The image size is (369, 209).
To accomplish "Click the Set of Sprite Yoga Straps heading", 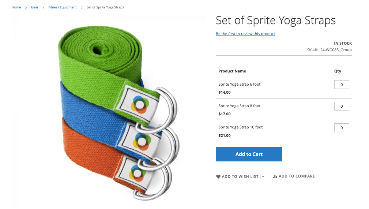I will 276,20.
